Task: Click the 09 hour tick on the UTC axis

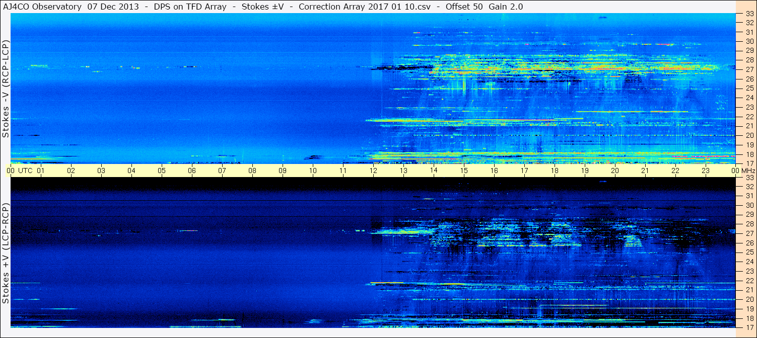Action: [x=283, y=171]
